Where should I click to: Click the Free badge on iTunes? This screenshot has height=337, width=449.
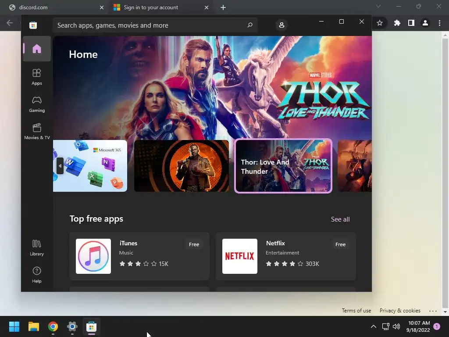point(194,244)
